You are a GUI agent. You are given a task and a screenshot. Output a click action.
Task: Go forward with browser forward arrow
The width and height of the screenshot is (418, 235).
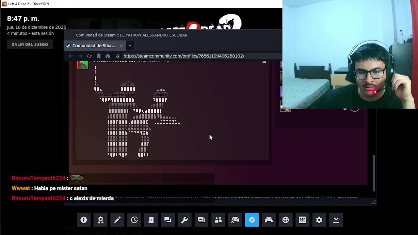point(80,56)
